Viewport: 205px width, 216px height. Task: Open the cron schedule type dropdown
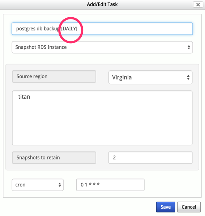click(38, 185)
